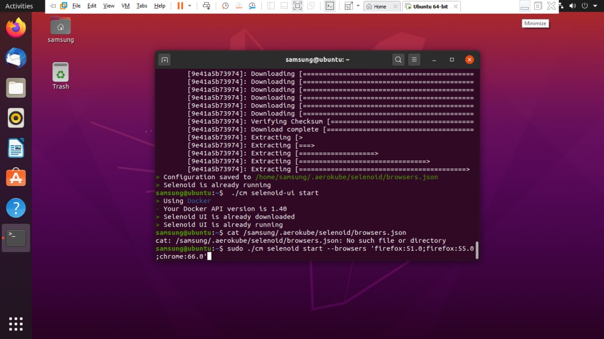Click 'No such file or directory' error line
604x339 pixels.
tap(301, 240)
